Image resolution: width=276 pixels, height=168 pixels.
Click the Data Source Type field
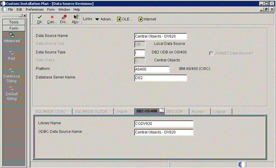click(x=140, y=53)
